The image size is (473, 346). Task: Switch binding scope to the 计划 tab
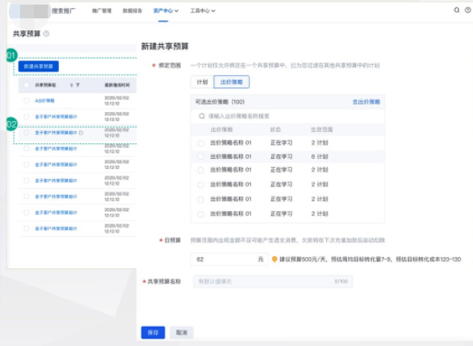[202, 82]
